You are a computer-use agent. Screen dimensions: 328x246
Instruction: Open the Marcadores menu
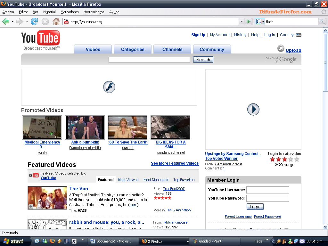click(x=70, y=12)
